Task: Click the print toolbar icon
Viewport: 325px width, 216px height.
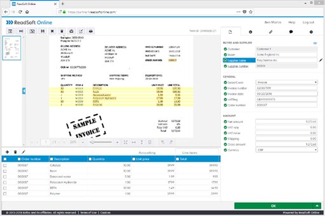Action: point(91,31)
